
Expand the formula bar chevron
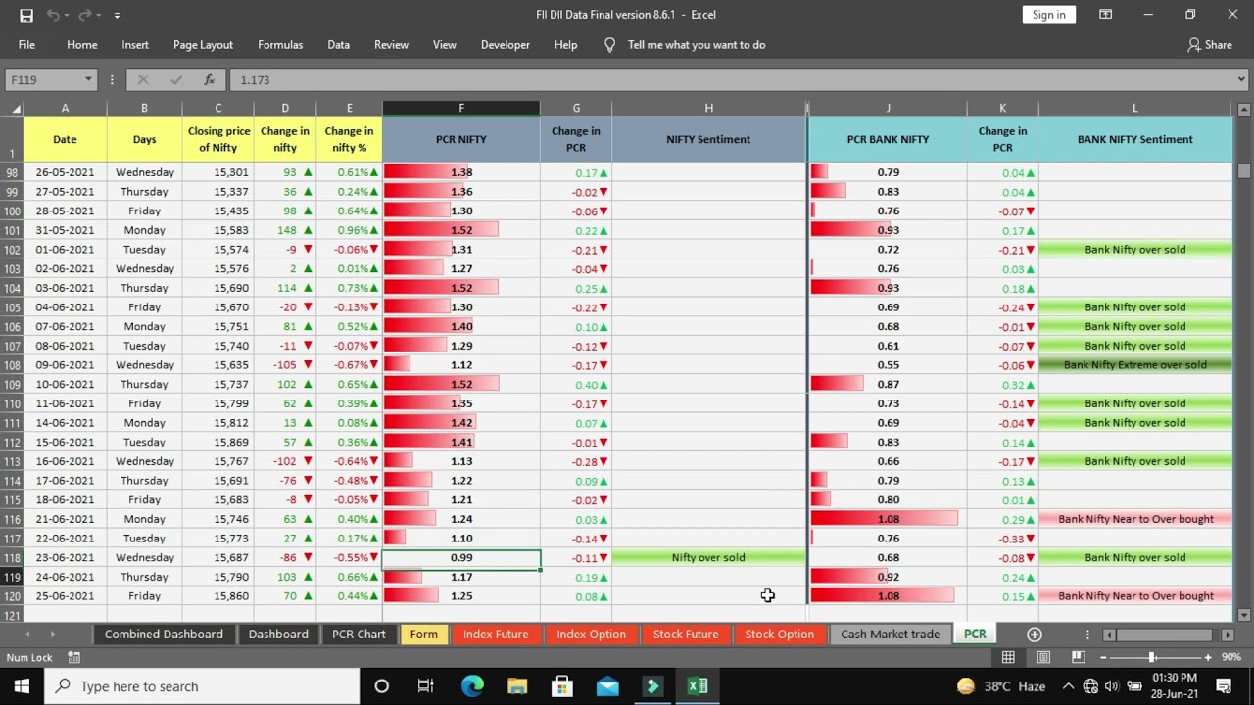1242,80
